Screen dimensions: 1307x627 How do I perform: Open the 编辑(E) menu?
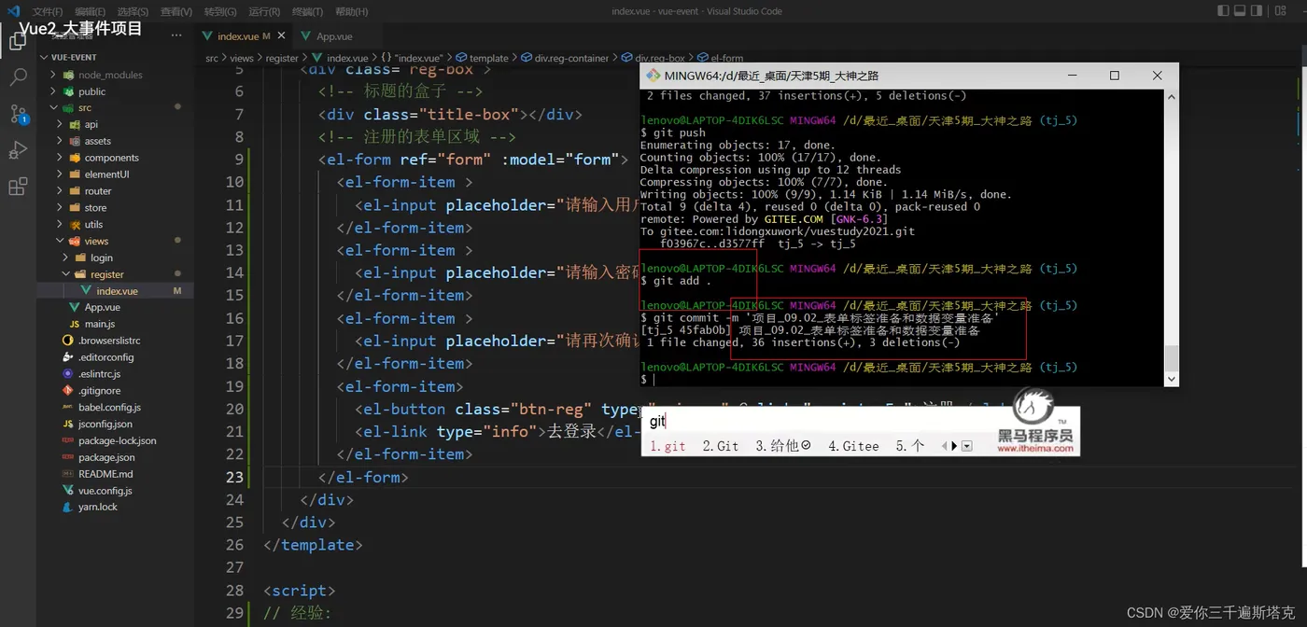(x=90, y=11)
